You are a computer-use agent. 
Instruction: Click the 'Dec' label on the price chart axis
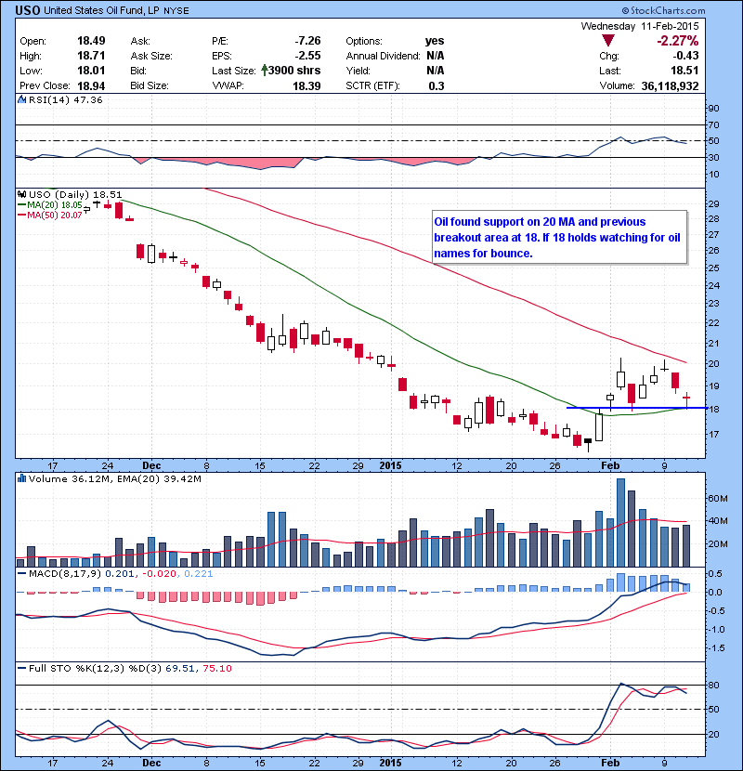coord(151,465)
